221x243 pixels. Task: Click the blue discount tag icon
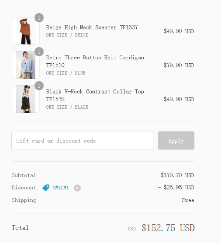46,188
